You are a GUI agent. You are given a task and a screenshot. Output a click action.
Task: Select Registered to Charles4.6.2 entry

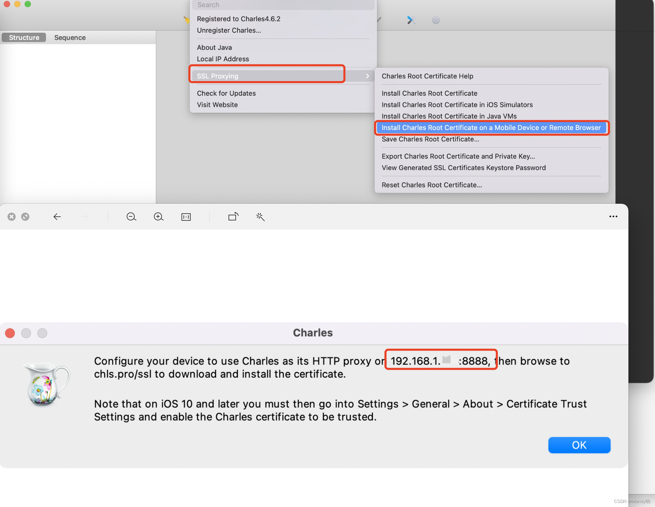283,19
